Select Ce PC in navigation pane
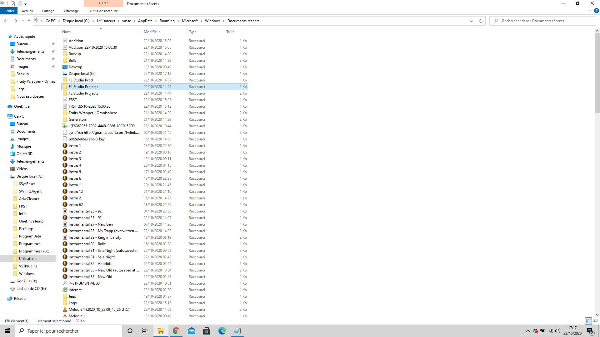 tap(19, 116)
